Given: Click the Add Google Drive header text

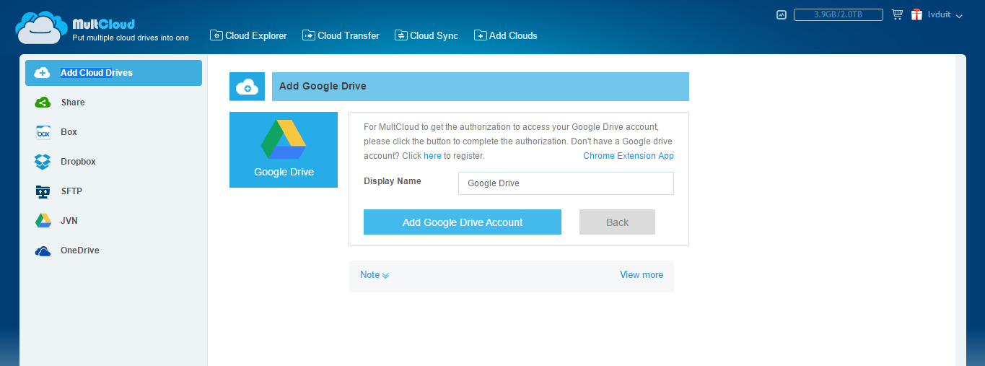Looking at the screenshot, I should pyautogui.click(x=323, y=86).
